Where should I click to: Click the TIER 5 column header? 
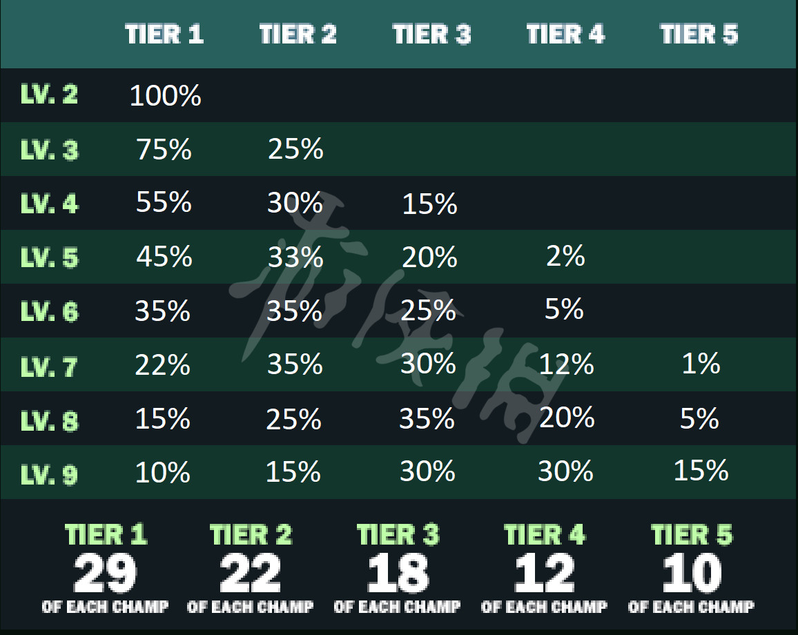pos(699,34)
